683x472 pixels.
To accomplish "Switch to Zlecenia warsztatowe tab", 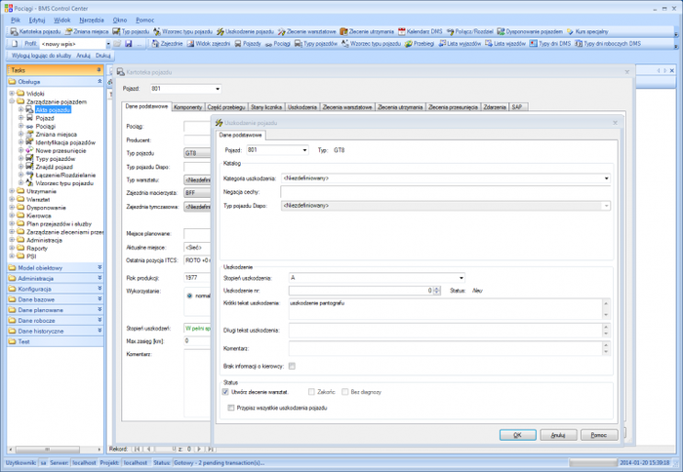I will 347,107.
